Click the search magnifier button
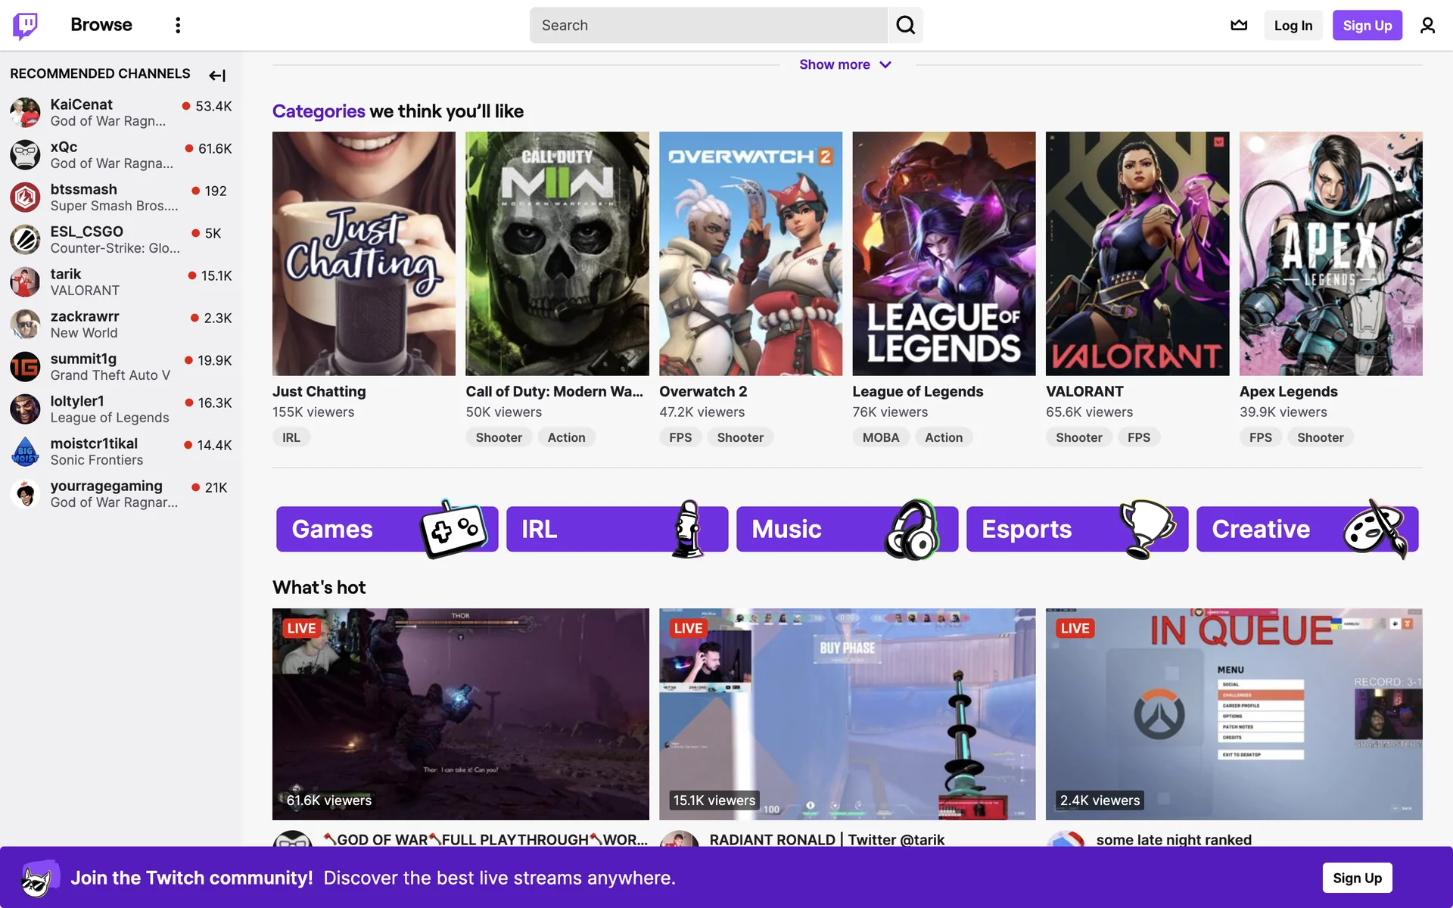This screenshot has height=908, width=1453. click(905, 25)
